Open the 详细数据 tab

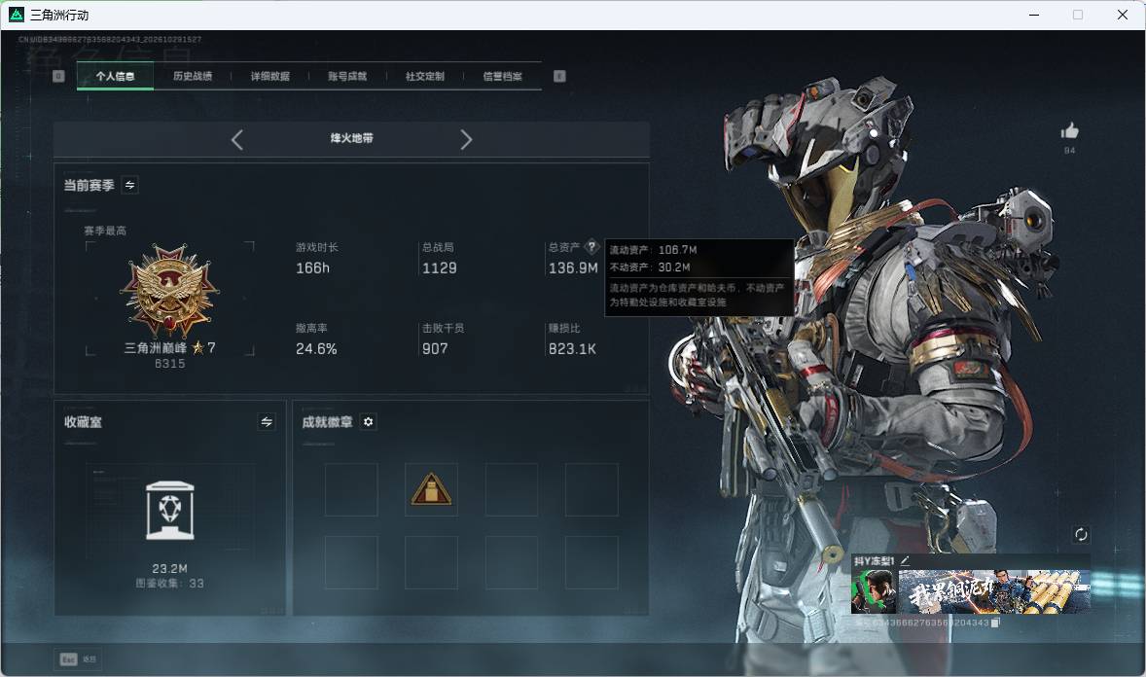click(x=269, y=76)
